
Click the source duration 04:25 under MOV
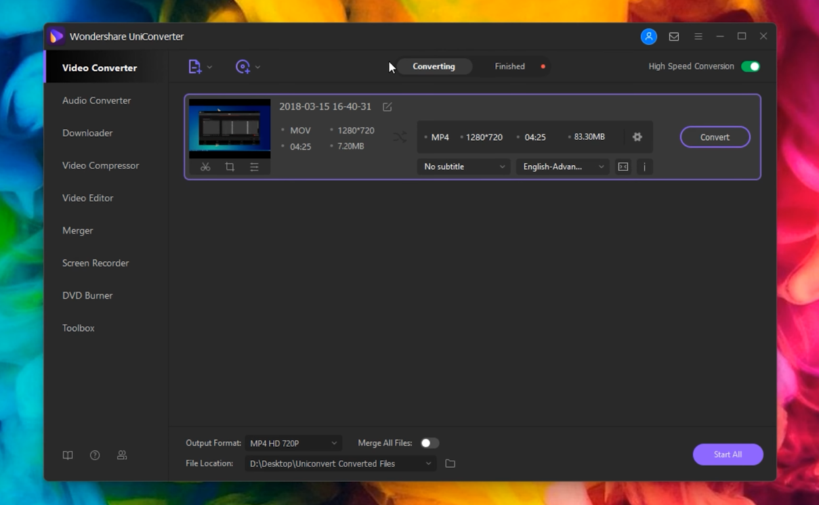300,146
